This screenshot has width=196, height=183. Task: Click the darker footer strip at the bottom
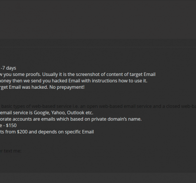click(x=98, y=178)
